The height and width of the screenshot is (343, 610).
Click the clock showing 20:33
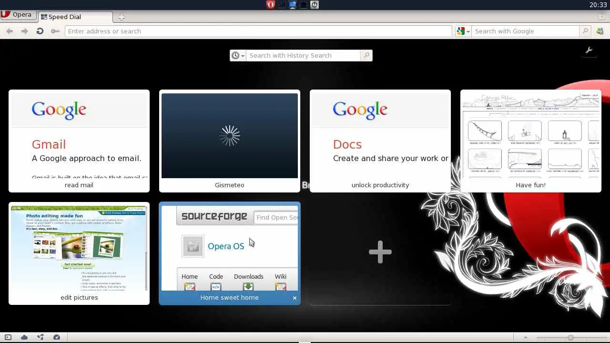(598, 5)
